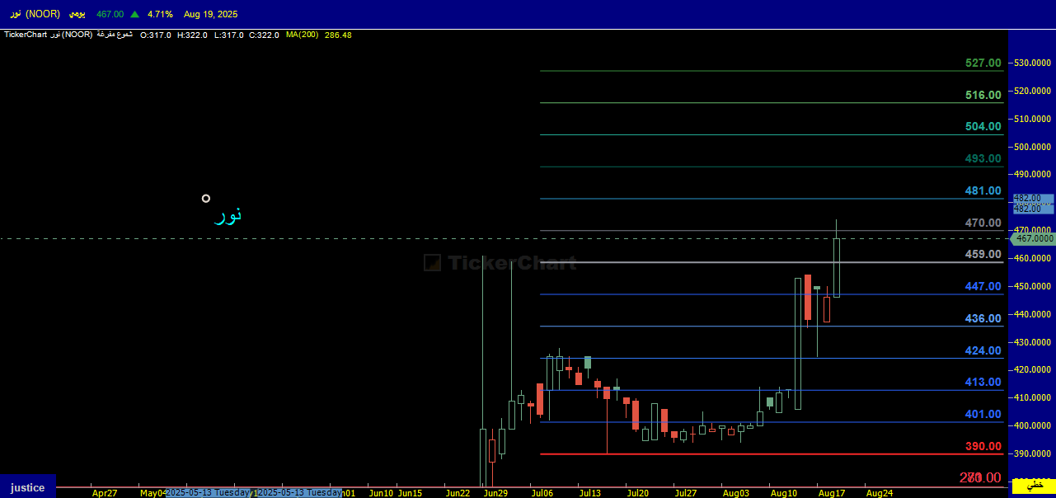Click the 286.48 moving average value
Screen dimensions: 1056x498
(338, 35)
